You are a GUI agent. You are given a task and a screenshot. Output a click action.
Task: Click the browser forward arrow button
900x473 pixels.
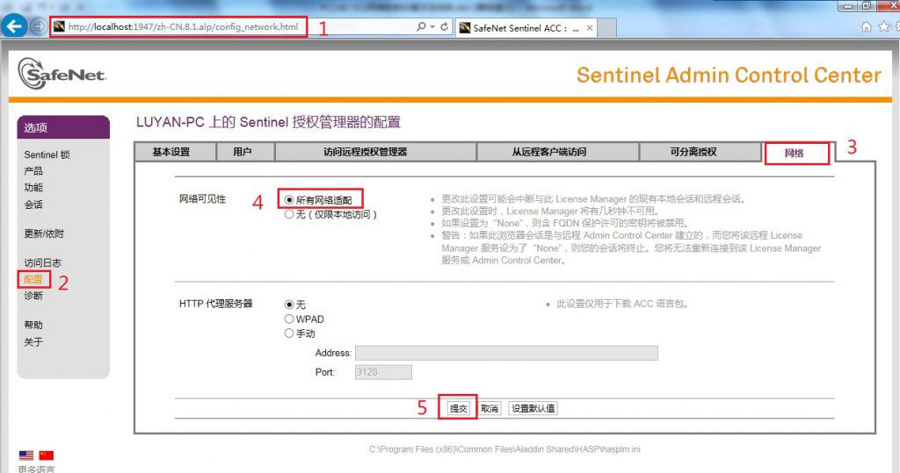[x=39, y=26]
